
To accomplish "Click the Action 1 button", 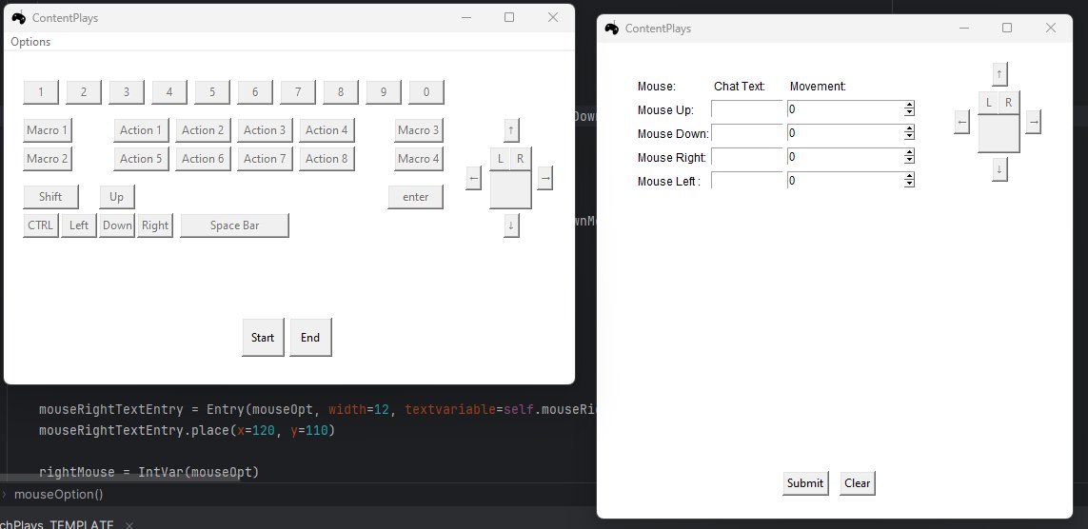I will (x=141, y=130).
